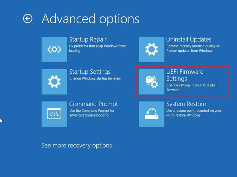This screenshot has width=237, height=177.
Task: Open See more recovery options link
Action: (x=77, y=145)
